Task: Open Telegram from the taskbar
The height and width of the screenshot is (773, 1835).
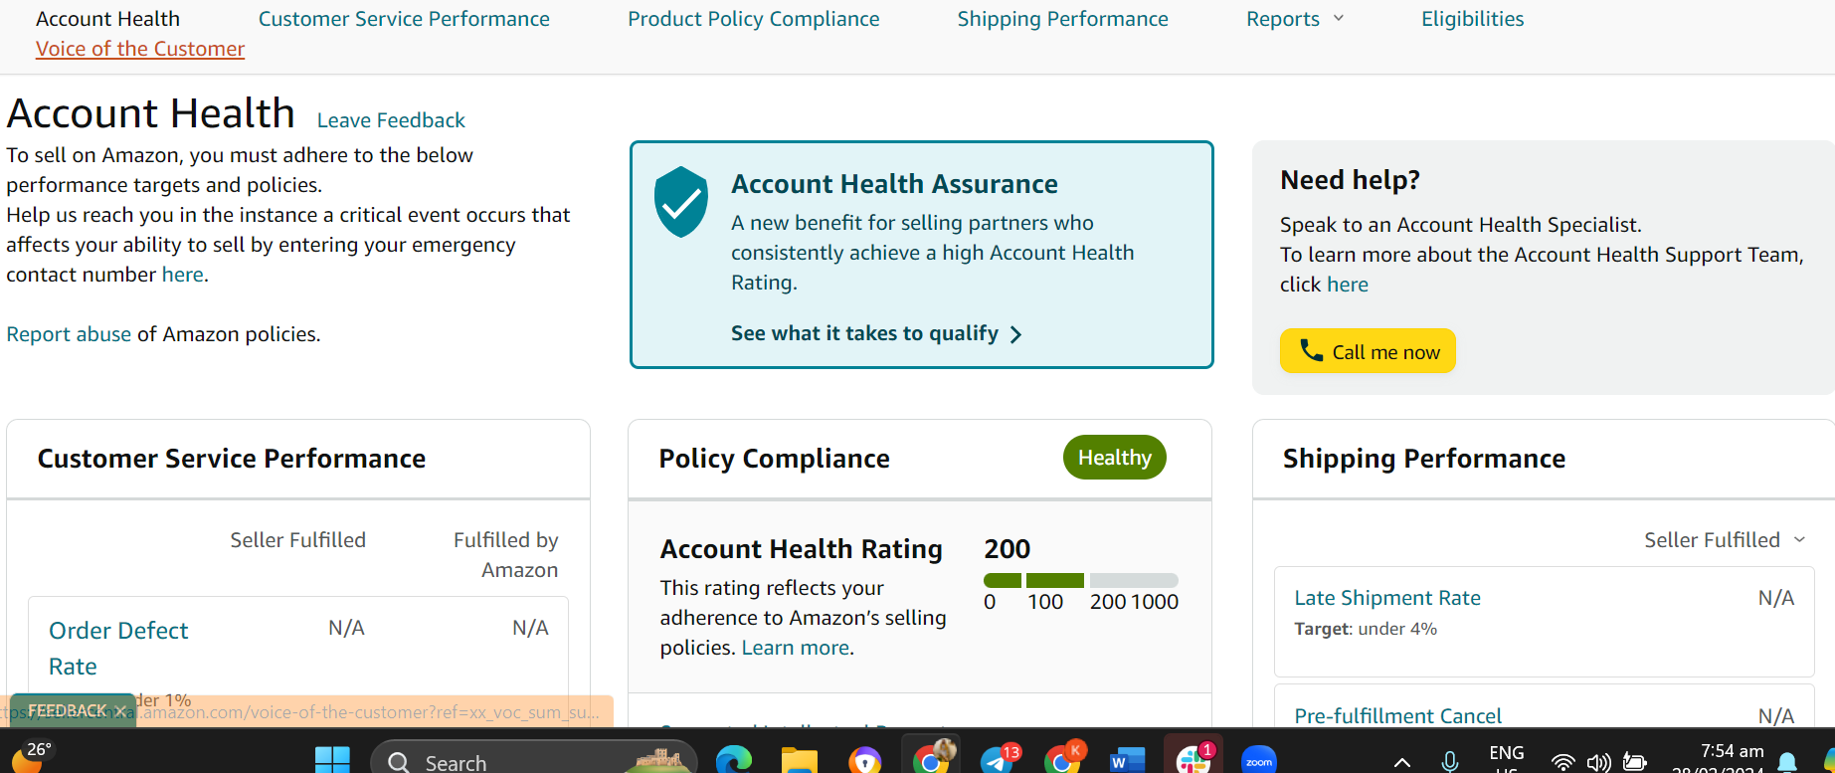Action: [998, 761]
